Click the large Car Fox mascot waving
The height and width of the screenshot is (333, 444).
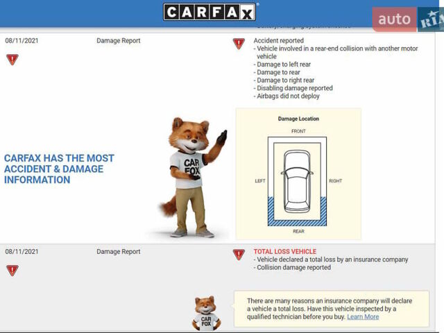tap(193, 177)
